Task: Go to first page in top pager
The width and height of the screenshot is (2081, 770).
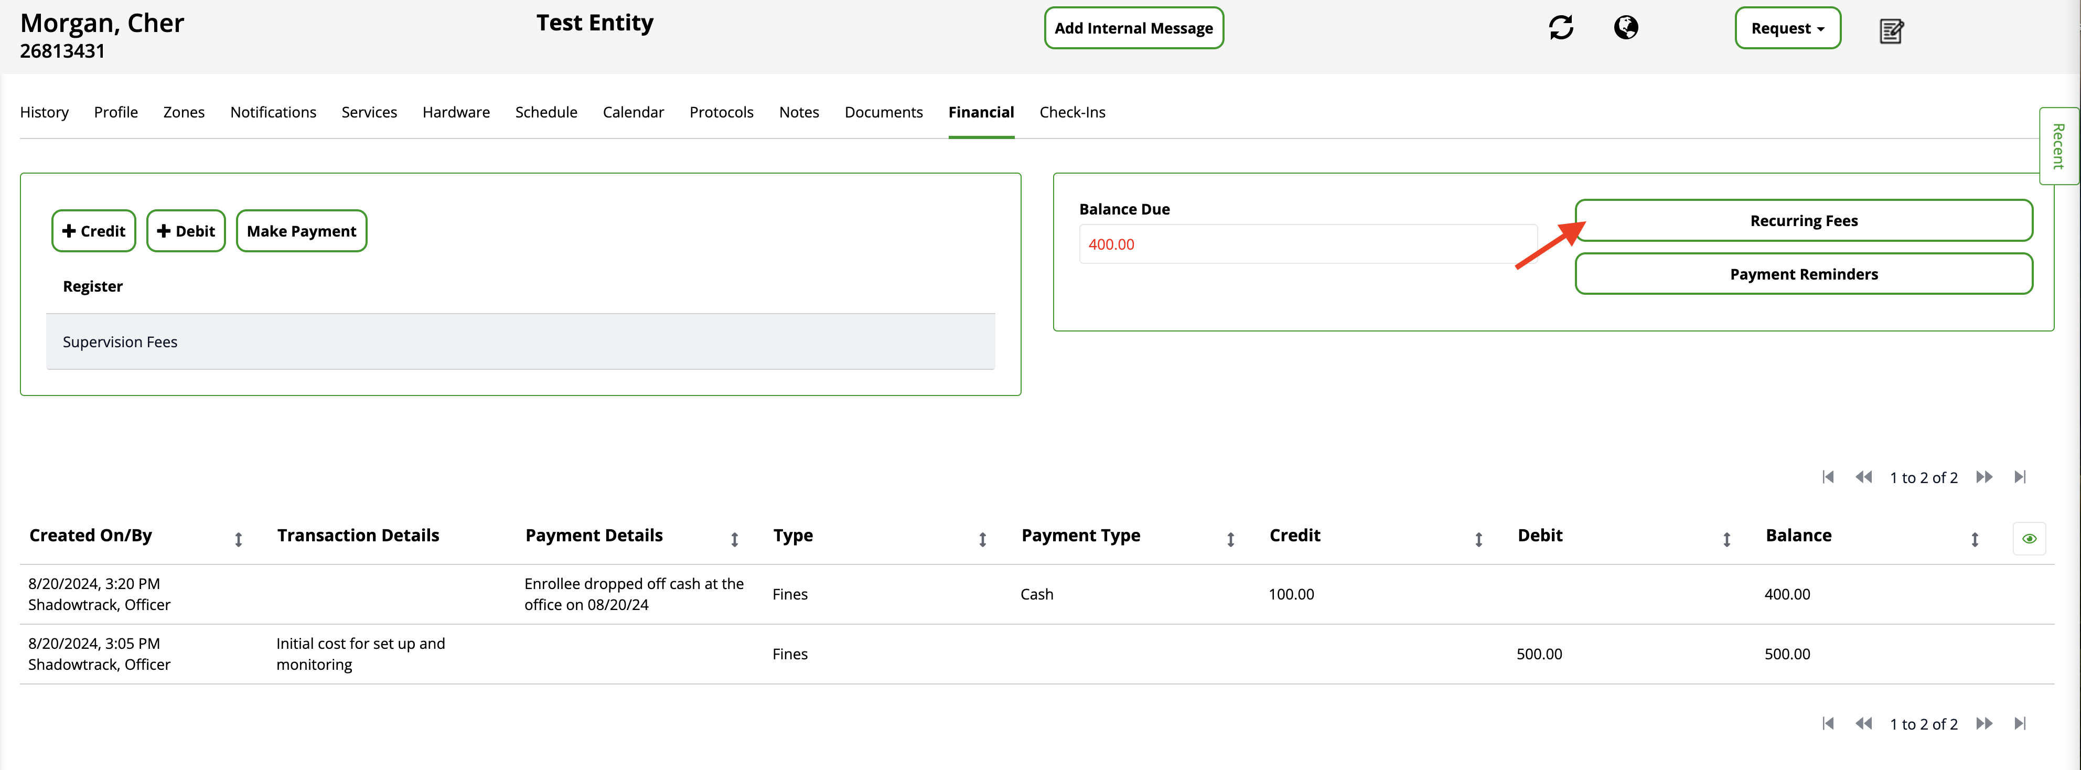Action: (x=1828, y=477)
